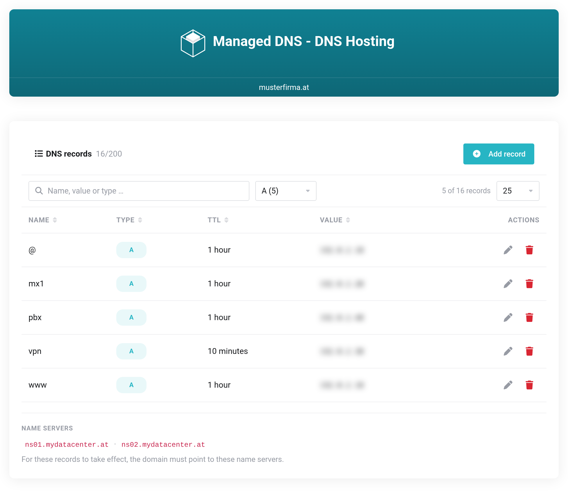Delete the pbx record
The width and height of the screenshot is (568, 500).
click(529, 318)
